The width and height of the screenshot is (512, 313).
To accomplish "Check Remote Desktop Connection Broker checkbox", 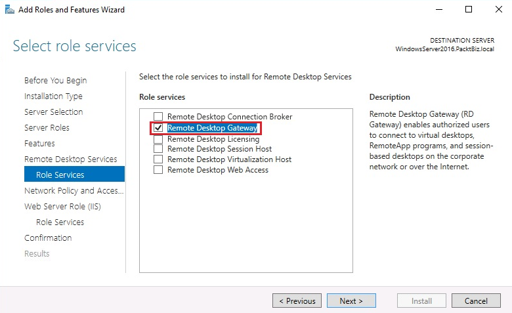I will [158, 117].
